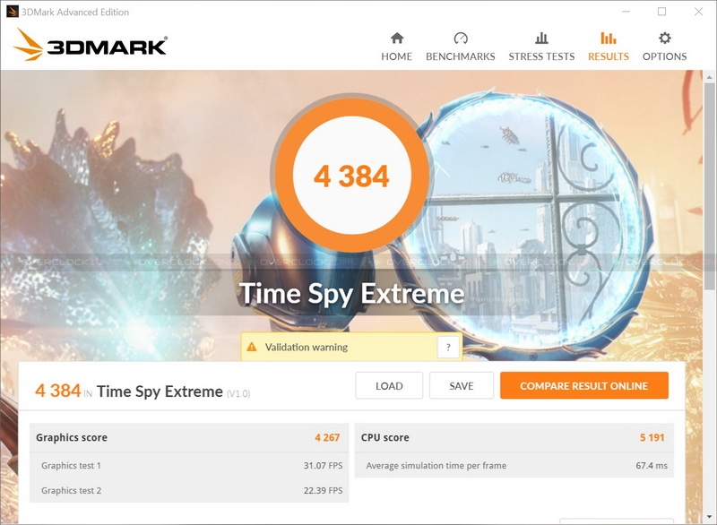The height and width of the screenshot is (525, 717).
Task: Minimize the 3DMark window
Action: tap(626, 12)
